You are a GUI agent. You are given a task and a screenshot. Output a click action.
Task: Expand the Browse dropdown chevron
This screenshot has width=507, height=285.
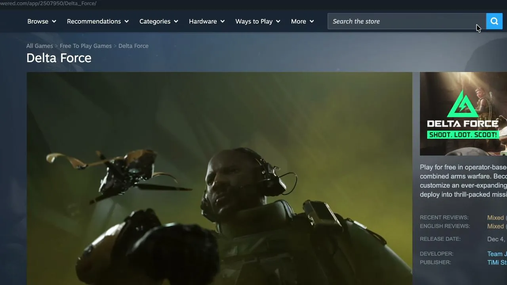coord(54,21)
